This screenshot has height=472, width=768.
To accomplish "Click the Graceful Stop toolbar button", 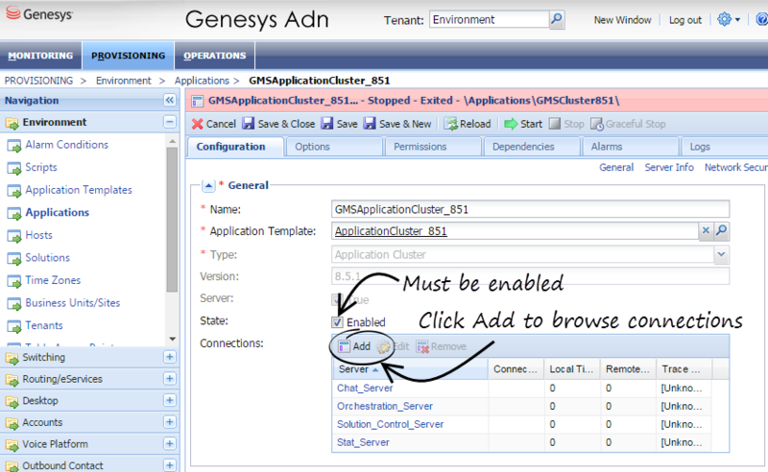I will click(x=628, y=124).
